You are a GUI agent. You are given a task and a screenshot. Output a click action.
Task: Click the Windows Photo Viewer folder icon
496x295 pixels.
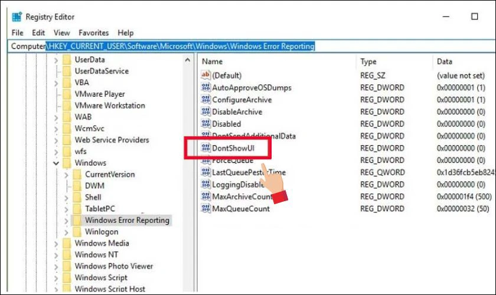tap(67, 266)
